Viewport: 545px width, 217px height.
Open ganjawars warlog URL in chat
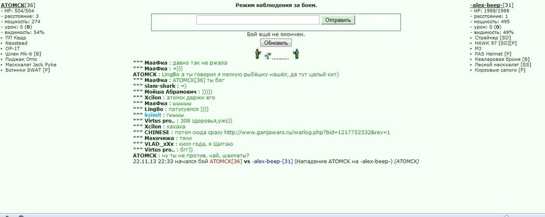click(307, 132)
